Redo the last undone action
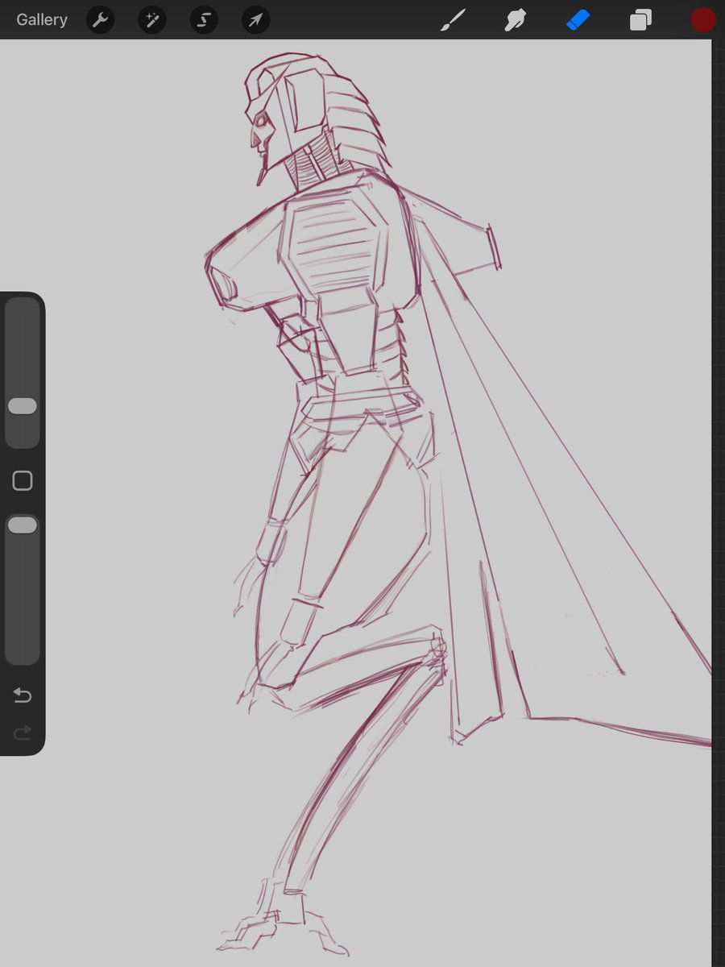 coord(23,732)
